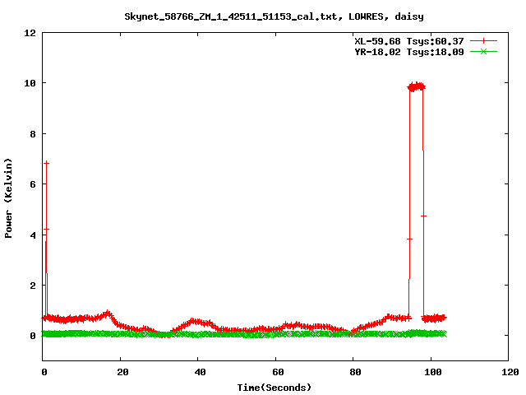
Task: Select the XL-59.68 Tsys:60.37 legend label
Action: 409,41
